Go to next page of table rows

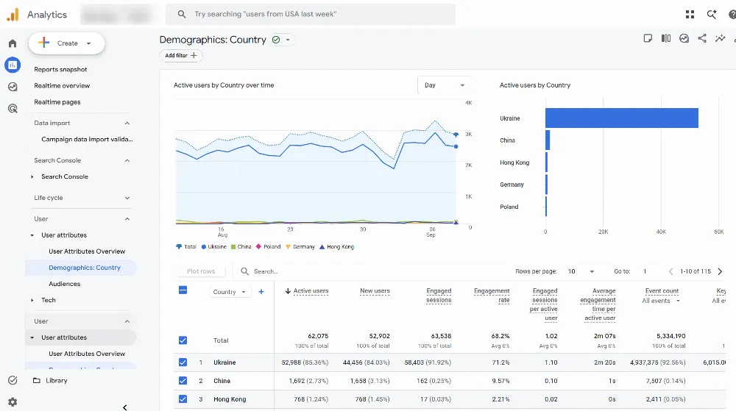point(720,271)
